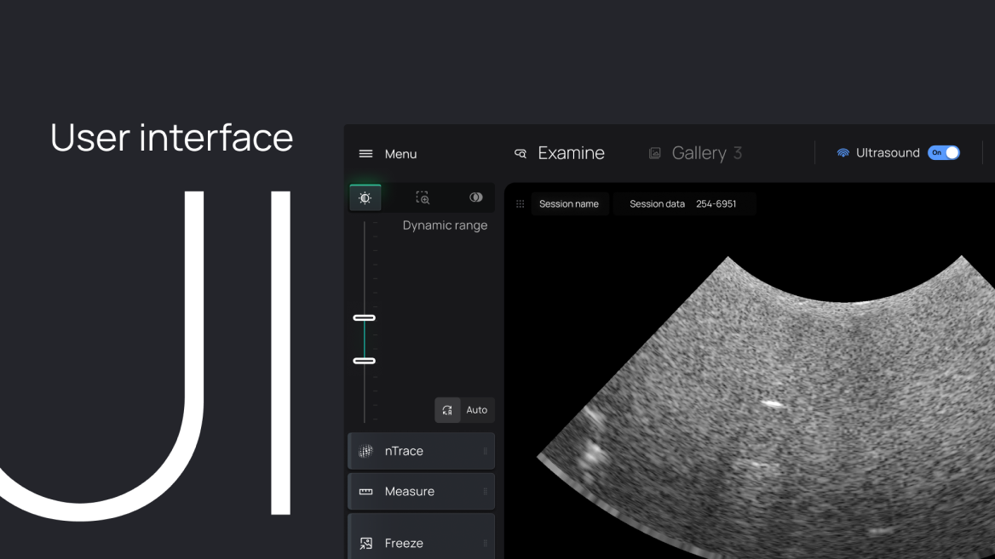Screen dimensions: 995x559
Task: Select the Examine tab
Action: coord(571,152)
